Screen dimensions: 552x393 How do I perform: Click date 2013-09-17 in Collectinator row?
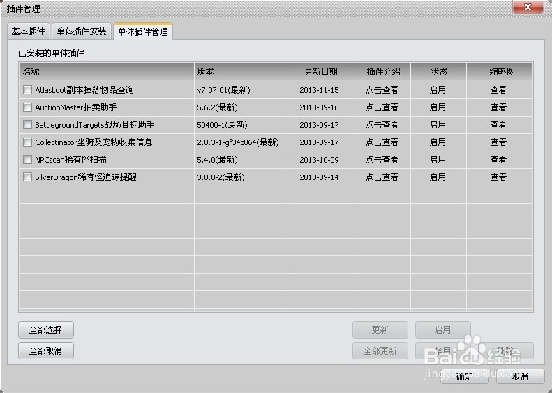click(320, 142)
